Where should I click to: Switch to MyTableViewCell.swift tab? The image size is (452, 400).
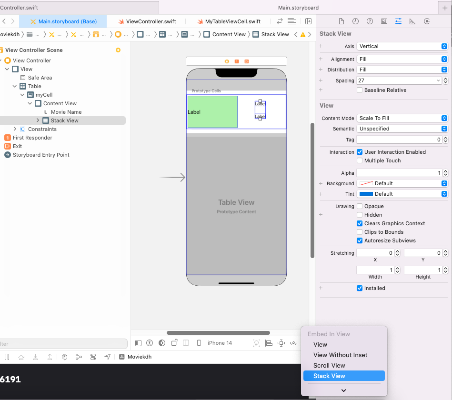229,21
